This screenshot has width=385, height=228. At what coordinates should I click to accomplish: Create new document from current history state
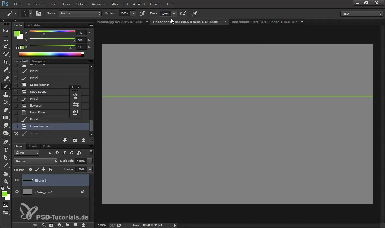coord(65,140)
